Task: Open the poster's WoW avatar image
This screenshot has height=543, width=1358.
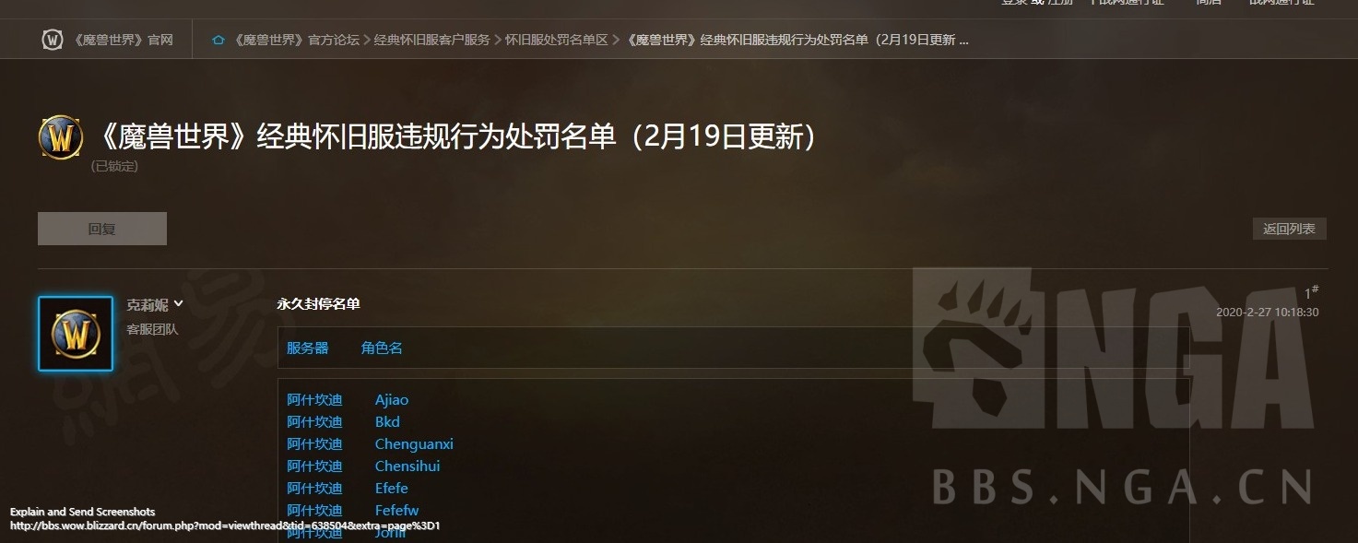Action: (x=76, y=334)
